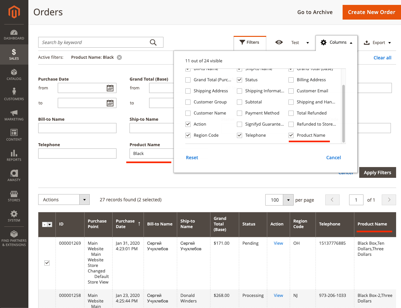The width and height of the screenshot is (401, 308).
Task: Open the calendar picker for Purchase Date from
Action: point(111,88)
